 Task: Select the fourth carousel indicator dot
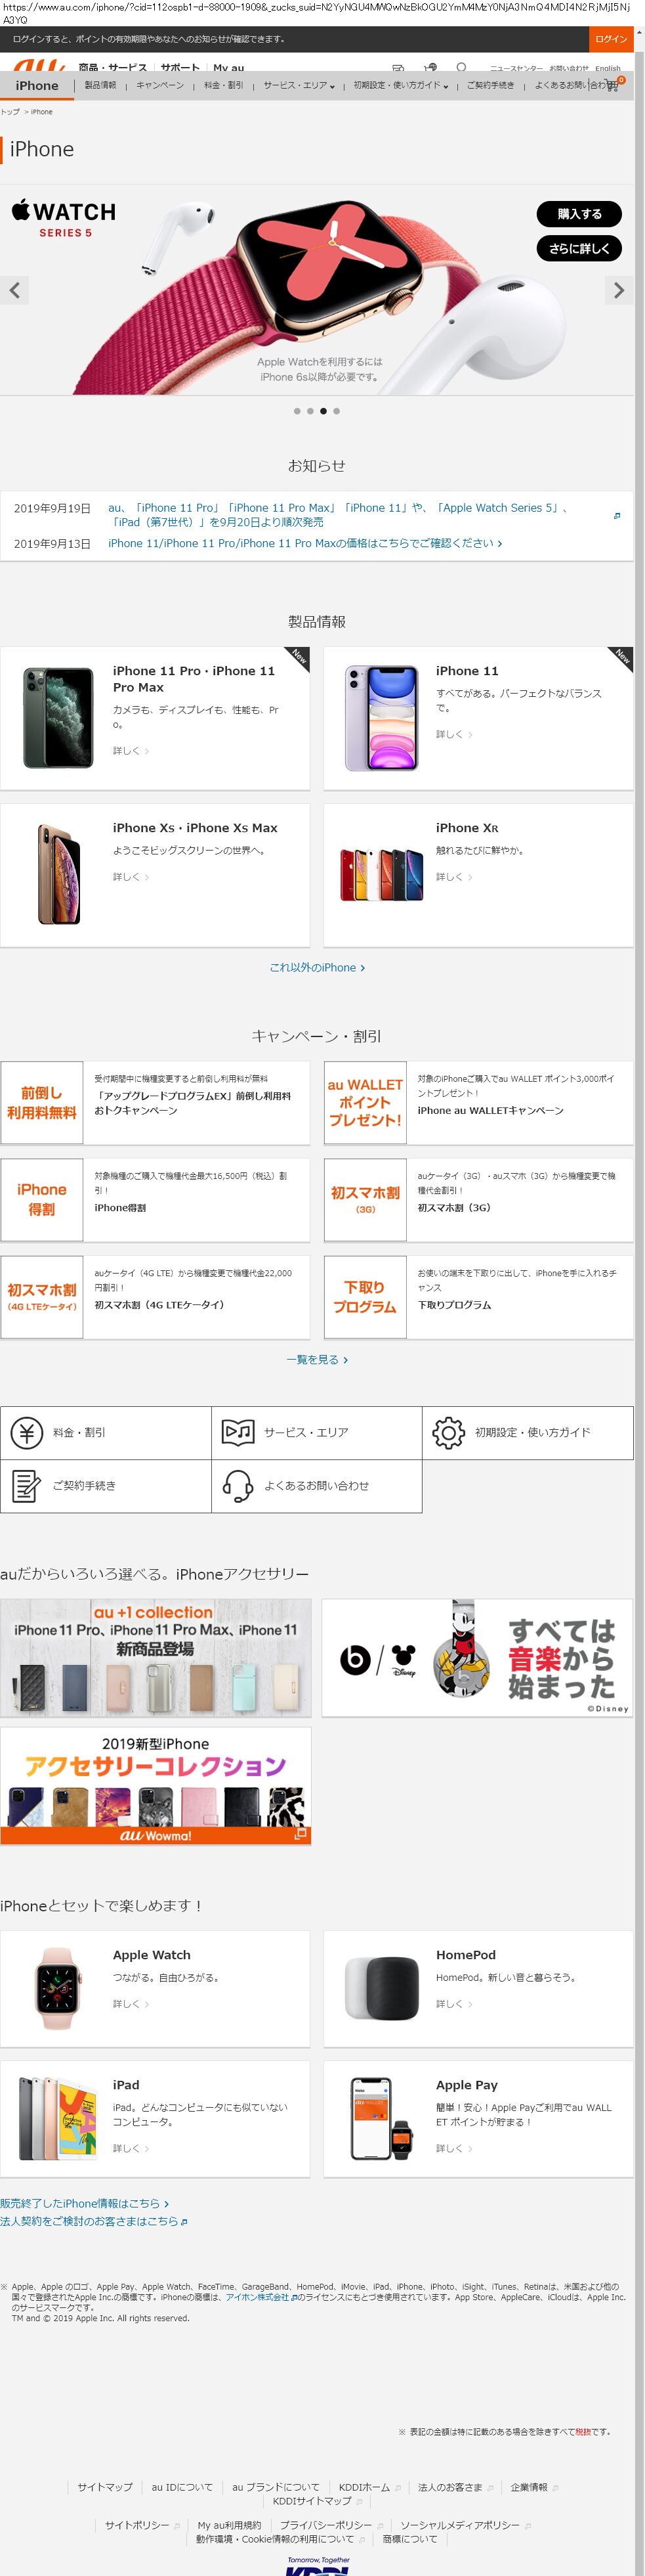pyautogui.click(x=337, y=411)
